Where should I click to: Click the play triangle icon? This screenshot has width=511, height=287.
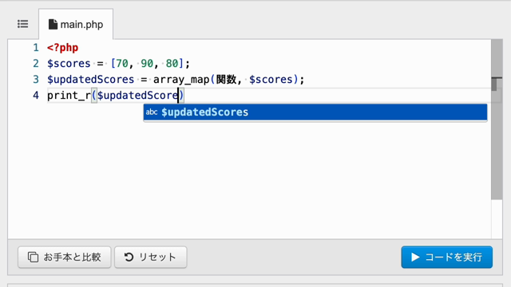point(415,257)
